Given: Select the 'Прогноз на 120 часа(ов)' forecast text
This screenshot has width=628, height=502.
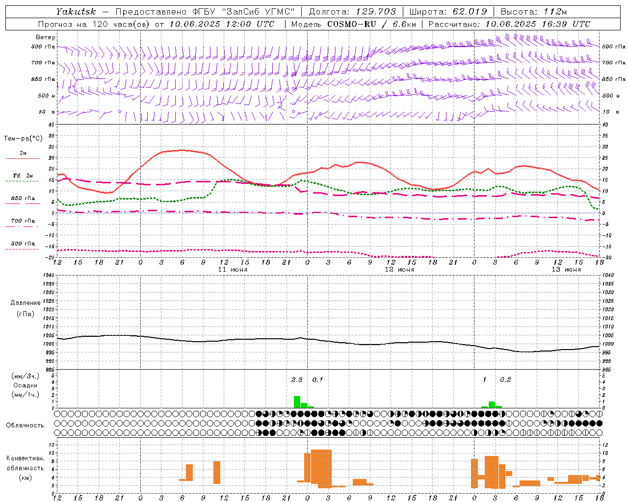Looking at the screenshot, I should (94, 24).
